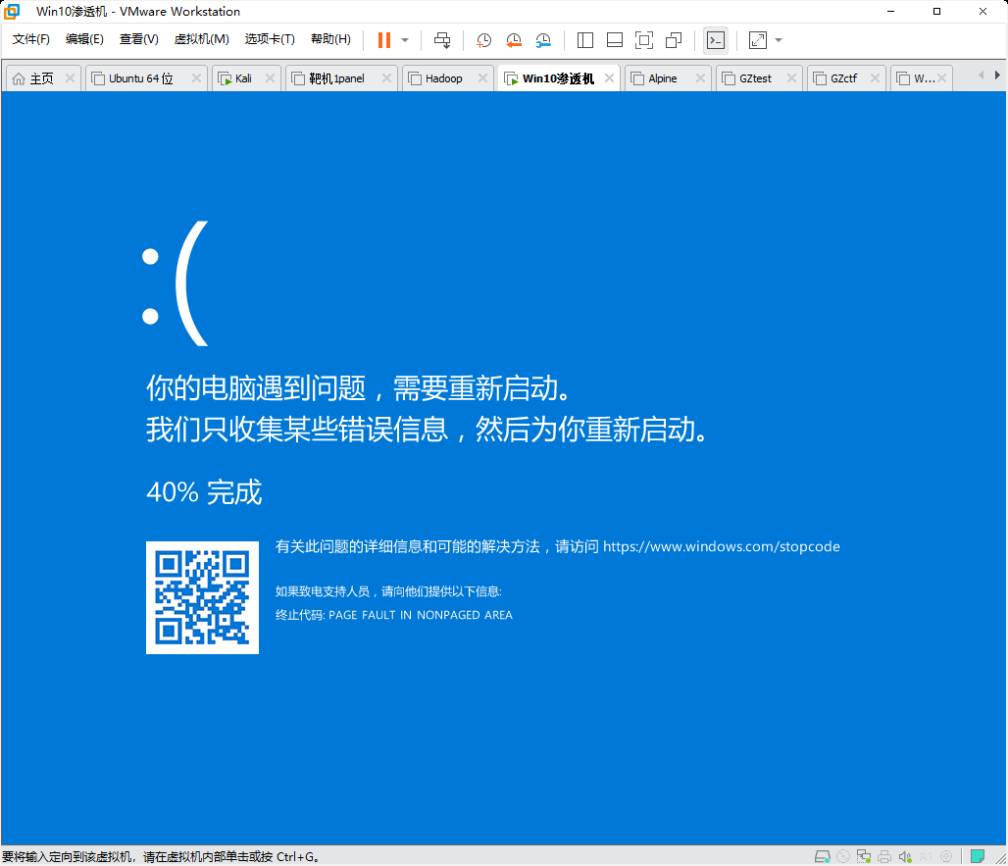Close the Hadoop tab

point(482,78)
